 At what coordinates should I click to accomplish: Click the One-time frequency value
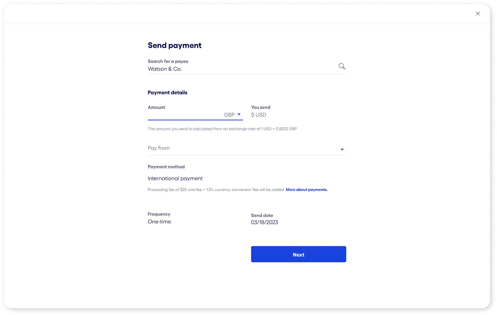(159, 221)
